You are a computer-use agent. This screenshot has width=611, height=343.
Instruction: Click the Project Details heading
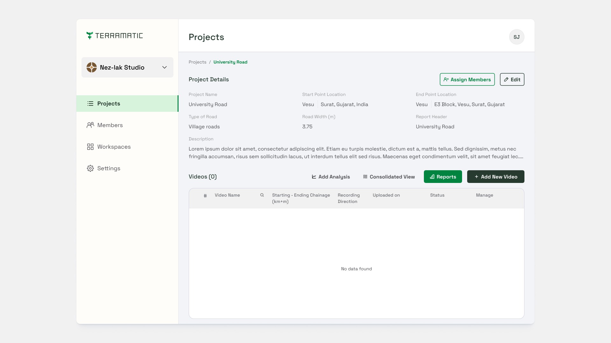pos(209,79)
